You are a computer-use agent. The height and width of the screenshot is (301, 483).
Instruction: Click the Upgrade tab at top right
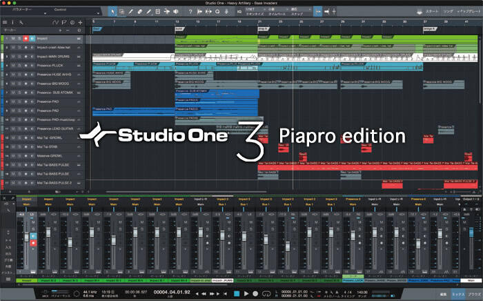pos(469,12)
